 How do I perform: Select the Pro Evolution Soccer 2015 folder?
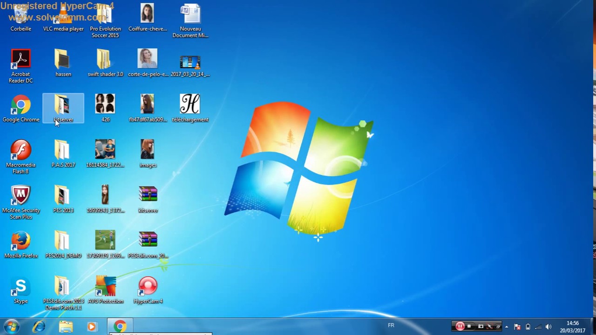click(105, 21)
